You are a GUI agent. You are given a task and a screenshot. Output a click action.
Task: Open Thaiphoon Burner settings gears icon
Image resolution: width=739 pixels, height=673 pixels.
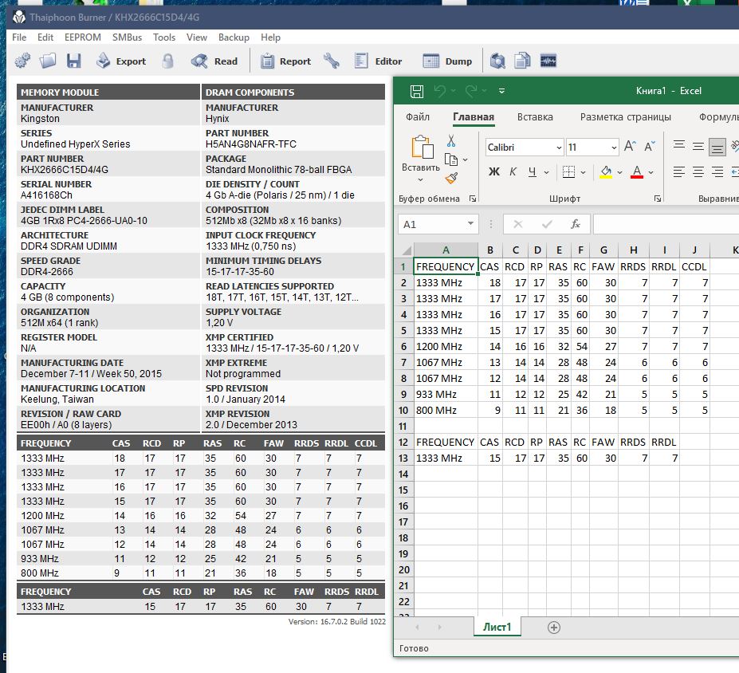coord(22,61)
